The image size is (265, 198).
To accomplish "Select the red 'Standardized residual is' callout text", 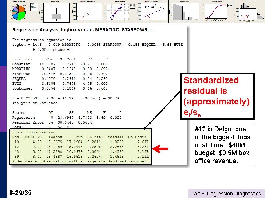I will [217, 96].
